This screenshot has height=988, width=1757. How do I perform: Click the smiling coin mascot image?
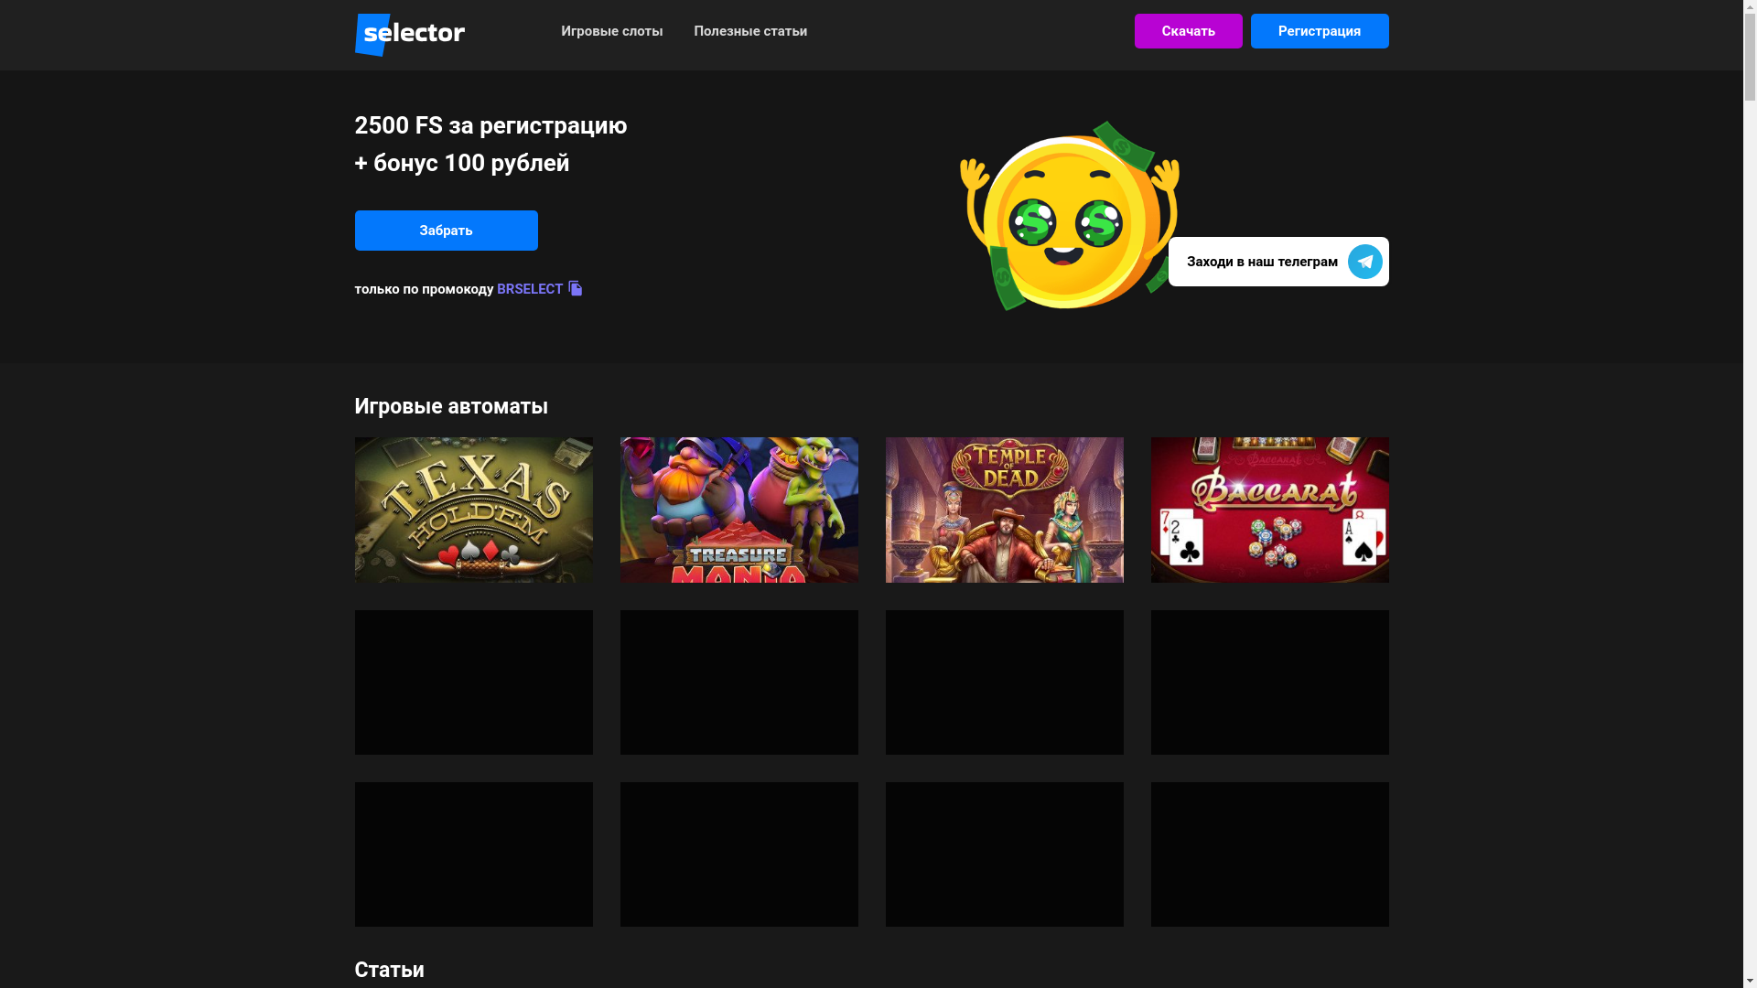(1069, 216)
